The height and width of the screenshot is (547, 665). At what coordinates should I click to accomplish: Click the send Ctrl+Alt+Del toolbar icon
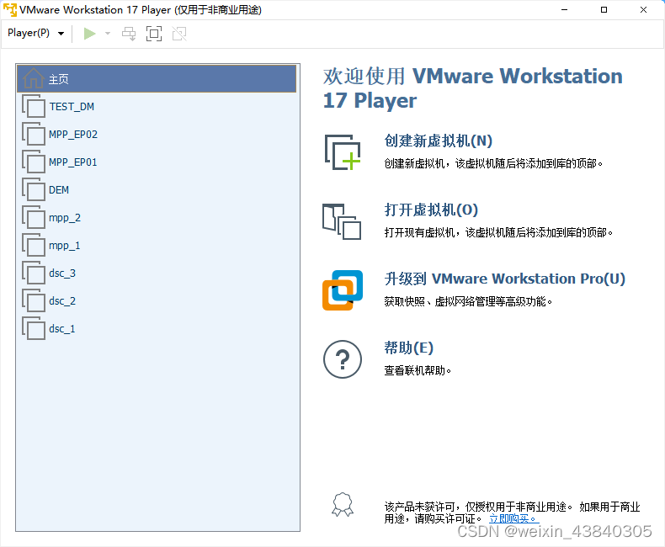tap(129, 34)
